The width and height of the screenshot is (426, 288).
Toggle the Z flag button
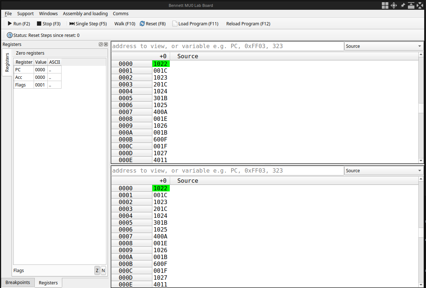click(97, 270)
